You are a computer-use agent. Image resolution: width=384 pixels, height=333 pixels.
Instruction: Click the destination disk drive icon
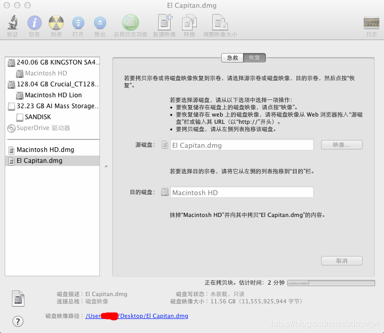point(165,192)
